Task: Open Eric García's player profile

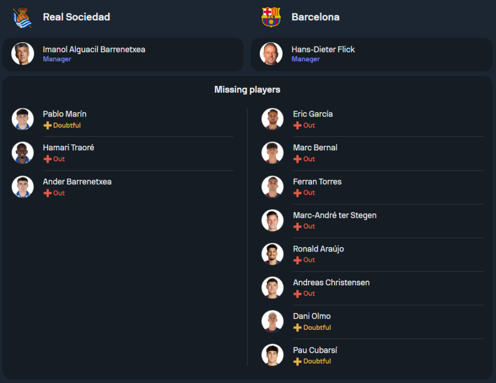Action: 312,114
